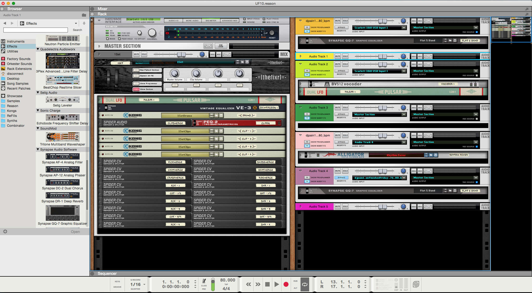
Task: Mute Audio Track 5
Action: coord(338,207)
